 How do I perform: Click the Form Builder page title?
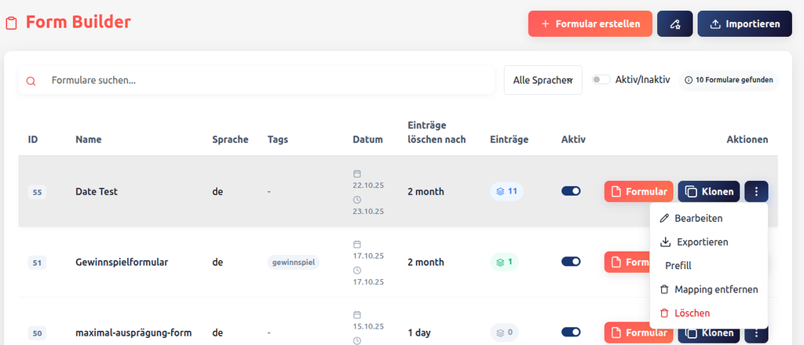[79, 22]
